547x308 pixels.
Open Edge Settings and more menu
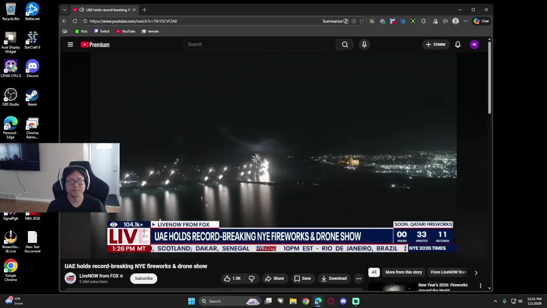pyautogui.click(x=466, y=21)
